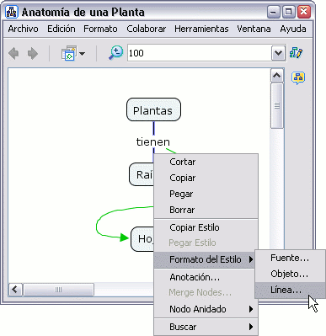Open the Formato menu

(x=100, y=29)
